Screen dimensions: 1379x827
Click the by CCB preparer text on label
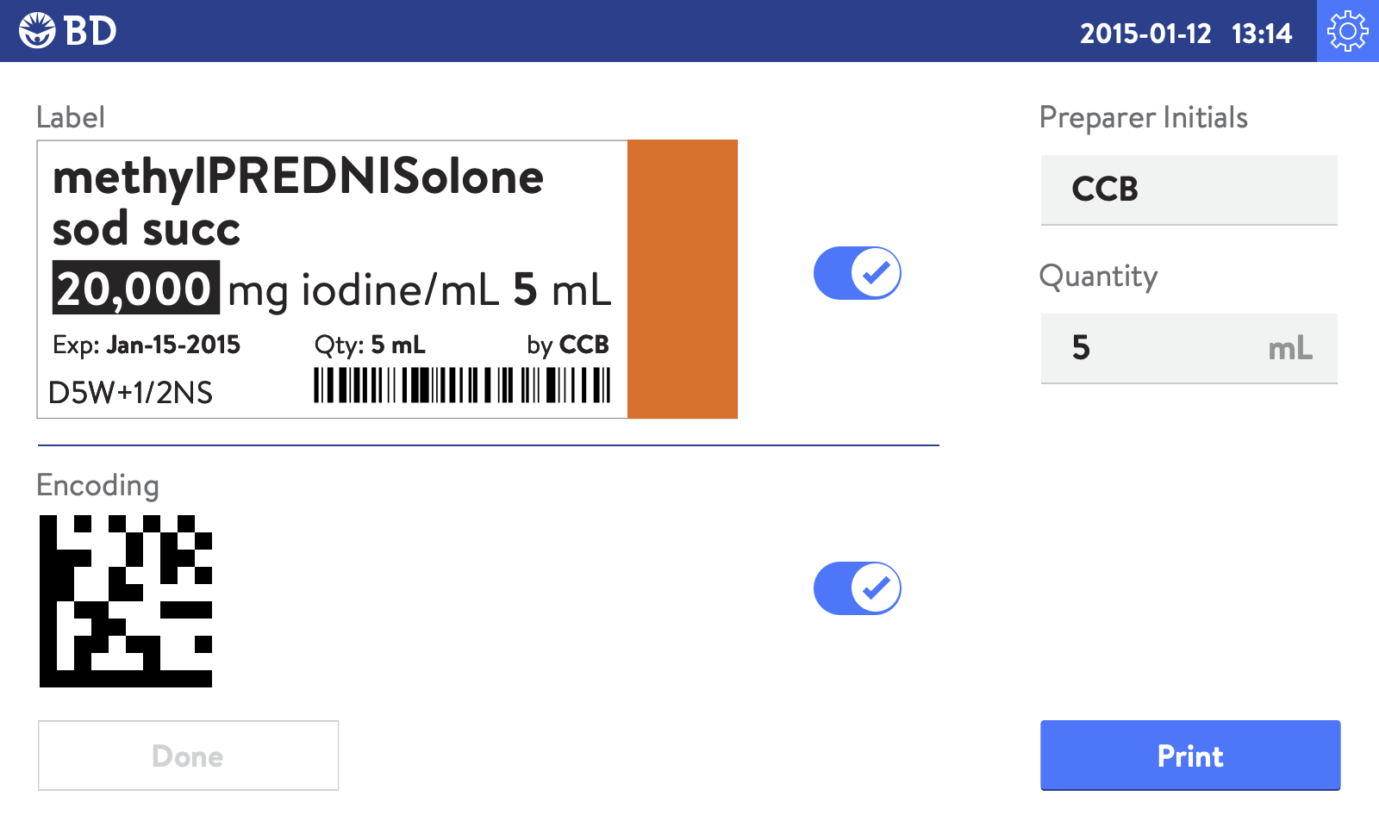pyautogui.click(x=568, y=345)
